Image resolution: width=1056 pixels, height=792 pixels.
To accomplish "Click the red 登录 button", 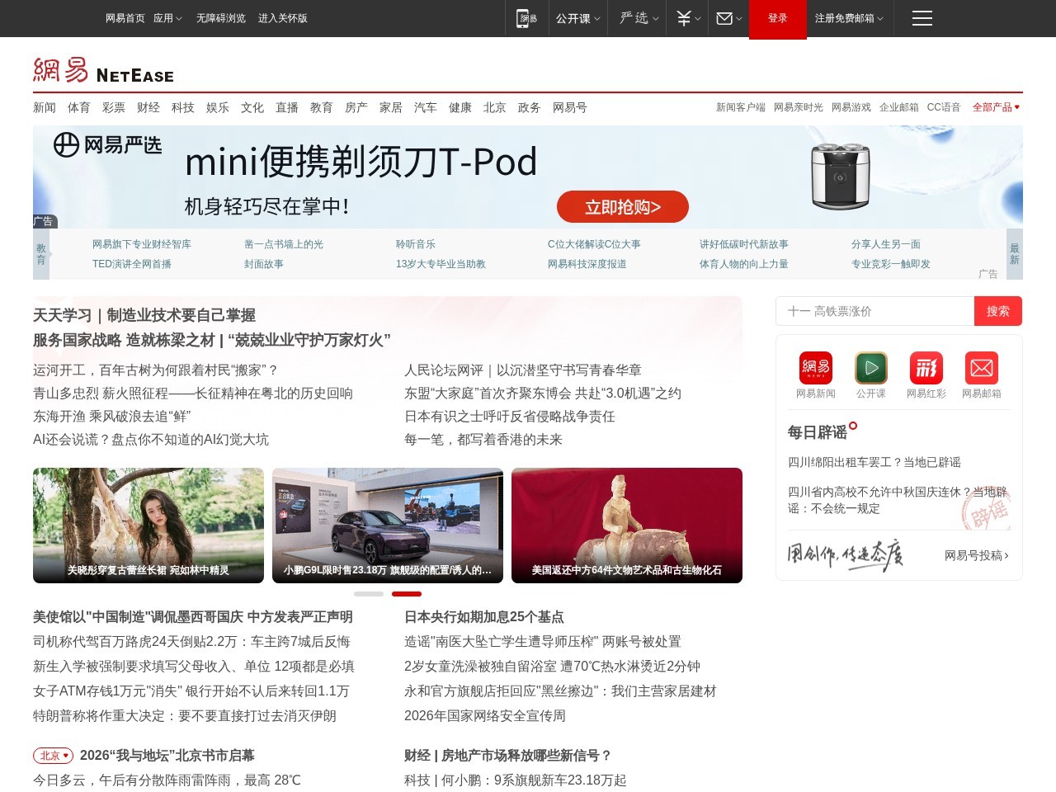I will tap(778, 19).
